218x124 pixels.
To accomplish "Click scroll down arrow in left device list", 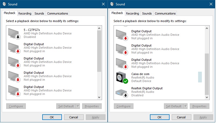I will (99, 97).
